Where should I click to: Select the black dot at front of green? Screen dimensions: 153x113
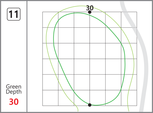point(90,105)
